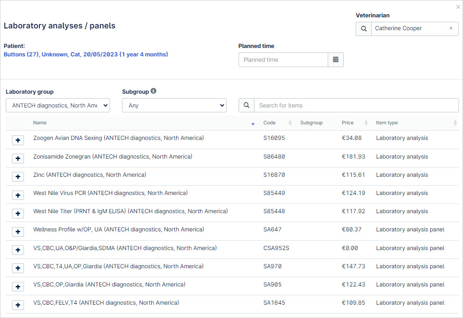Select Zoogen Avian DNA Sexing row name

click(x=118, y=138)
